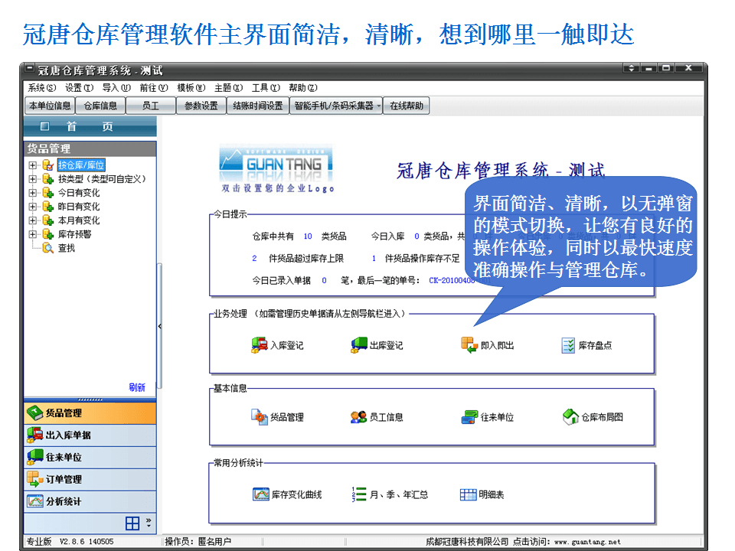Select 今日有变化 tree item
The height and width of the screenshot is (551, 735).
[79, 193]
